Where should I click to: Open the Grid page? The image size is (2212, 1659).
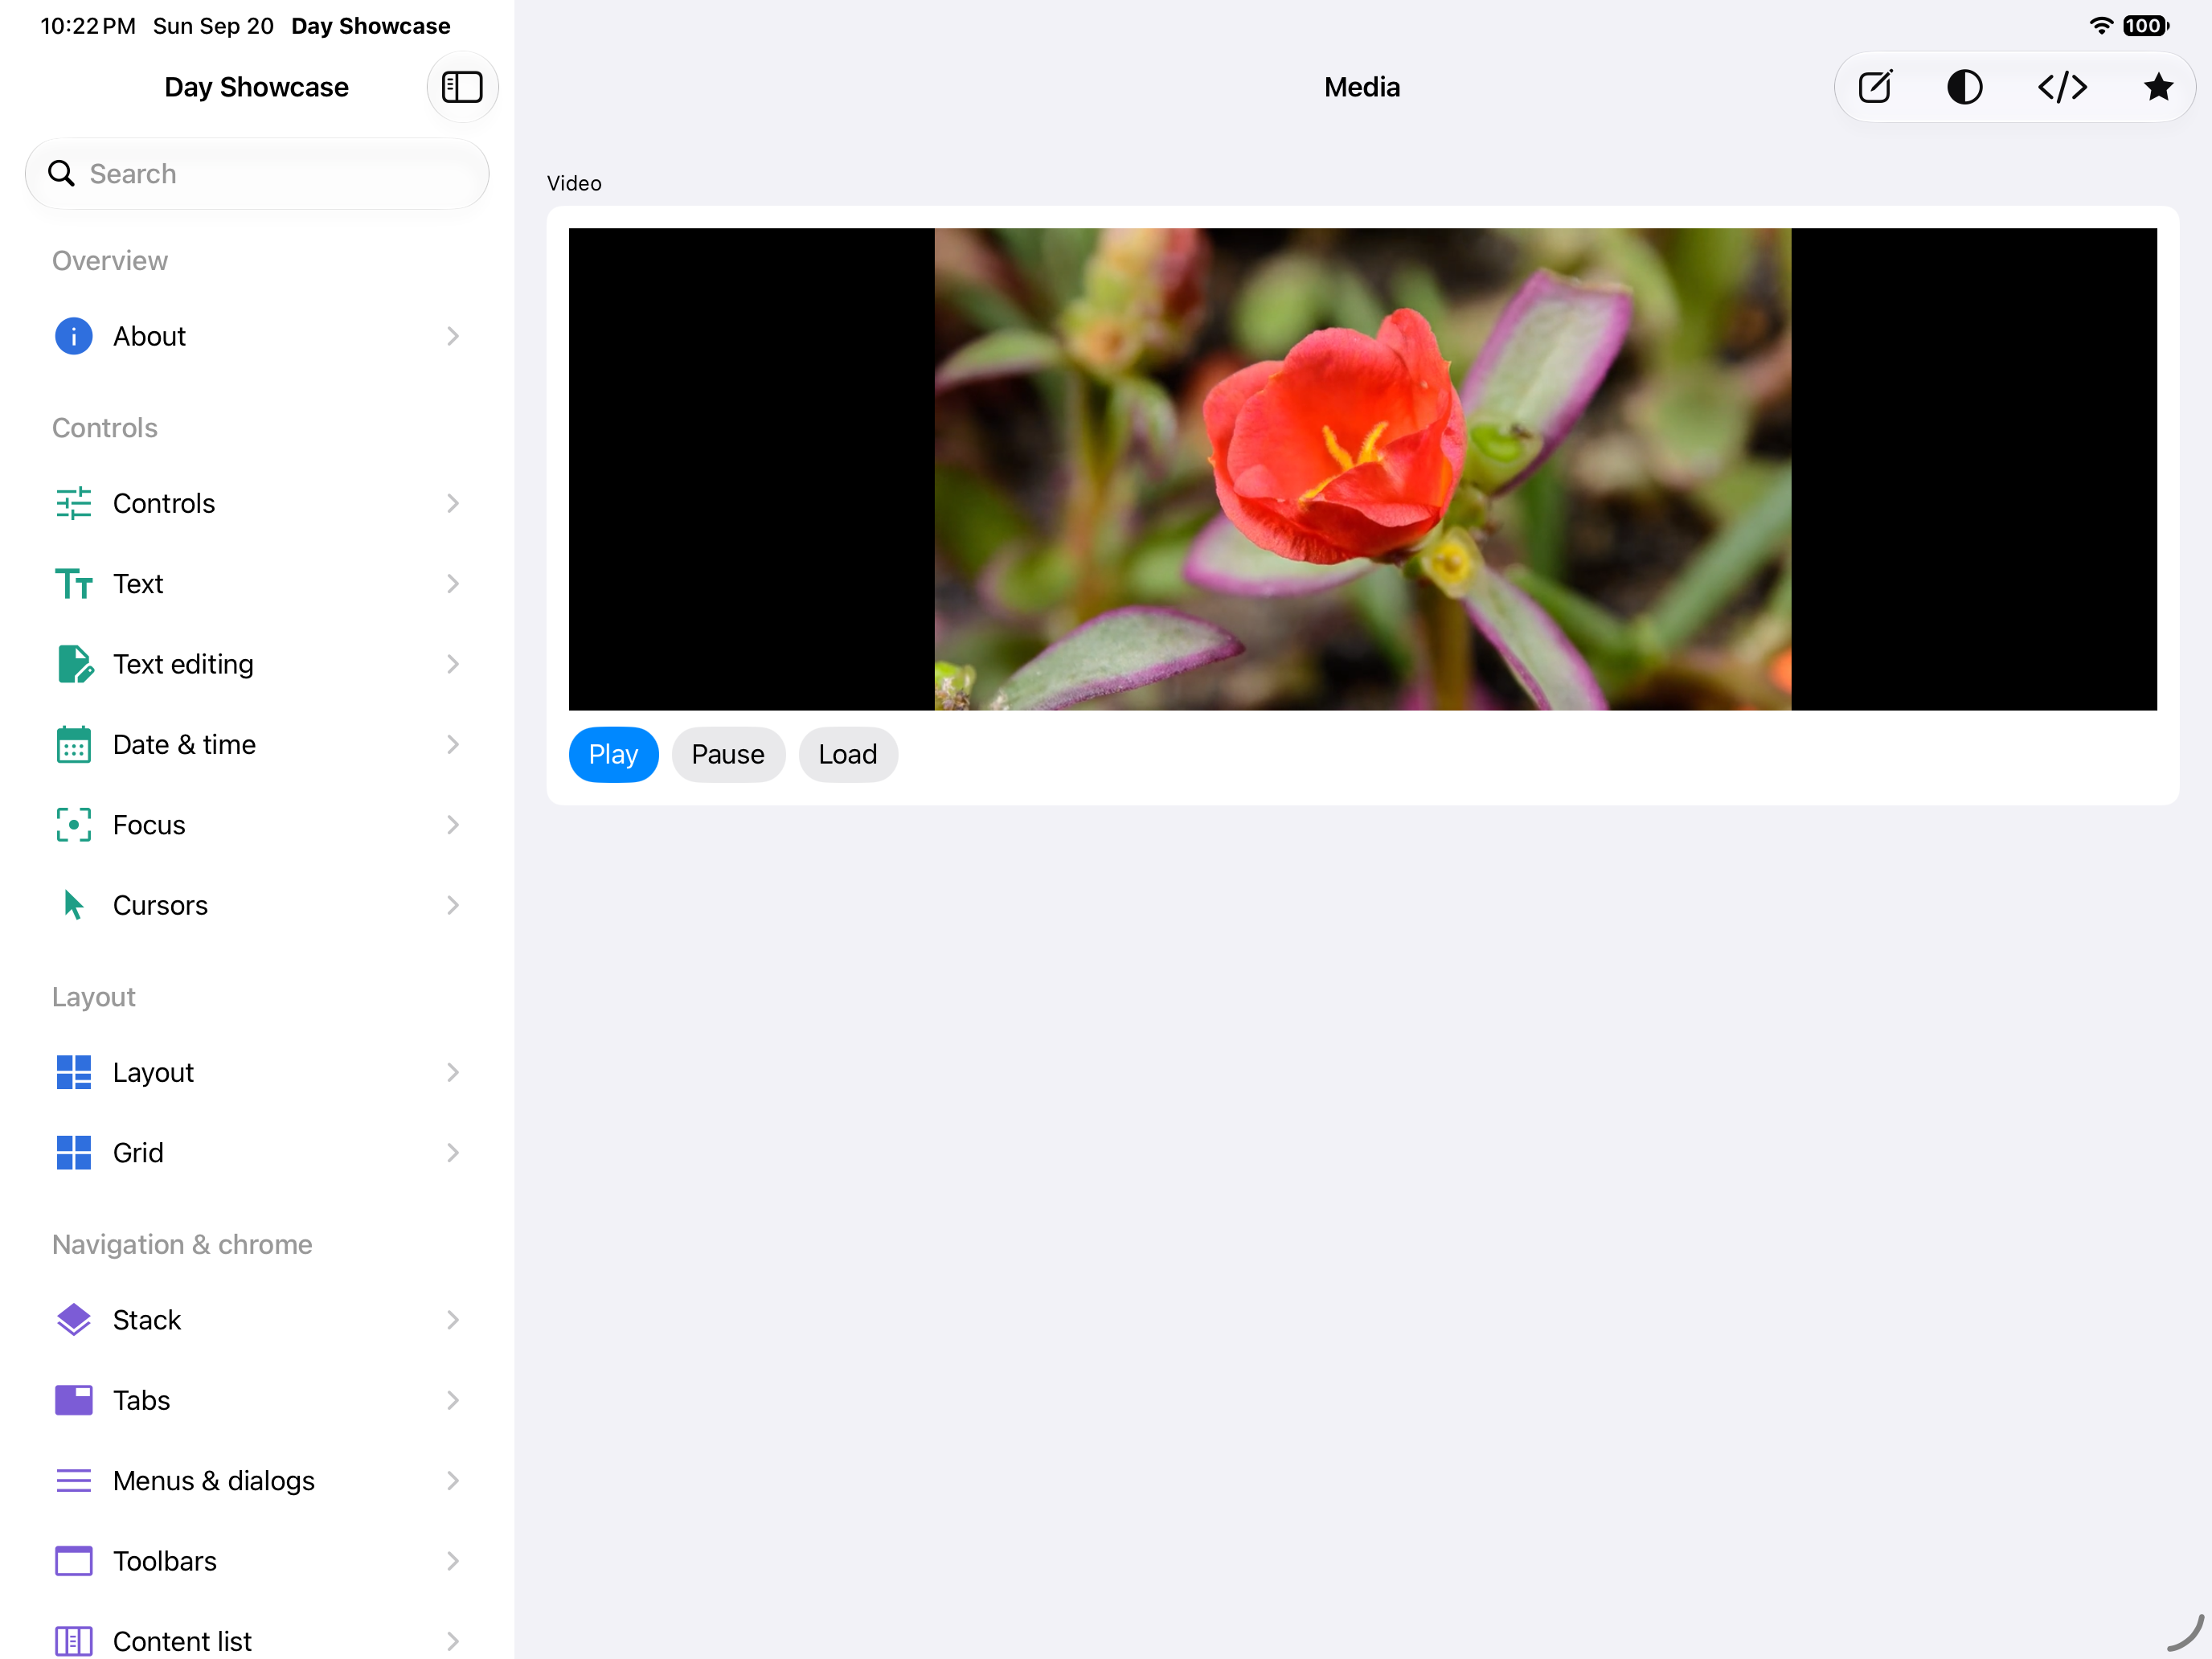(x=257, y=1153)
